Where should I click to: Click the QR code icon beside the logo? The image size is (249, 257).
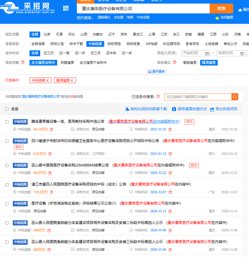[66, 8]
